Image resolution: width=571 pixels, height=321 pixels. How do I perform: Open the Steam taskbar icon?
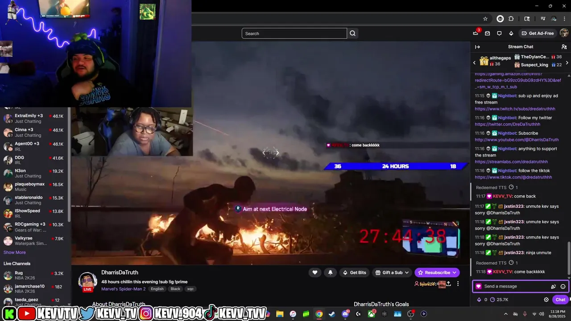pyautogui.click(x=332, y=314)
